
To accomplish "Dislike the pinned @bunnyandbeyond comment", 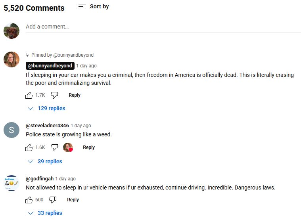I will tap(55, 95).
